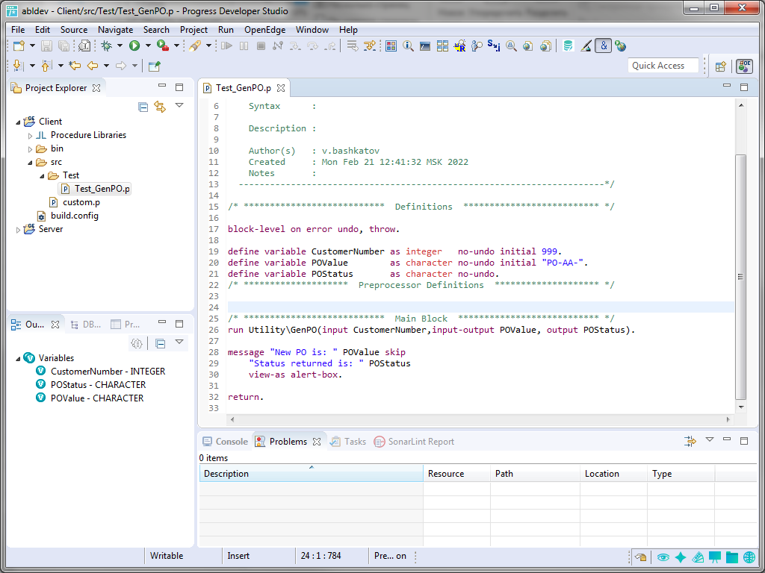Open the Debug launch dropdown arrow
The height and width of the screenshot is (573, 765).
coord(120,46)
